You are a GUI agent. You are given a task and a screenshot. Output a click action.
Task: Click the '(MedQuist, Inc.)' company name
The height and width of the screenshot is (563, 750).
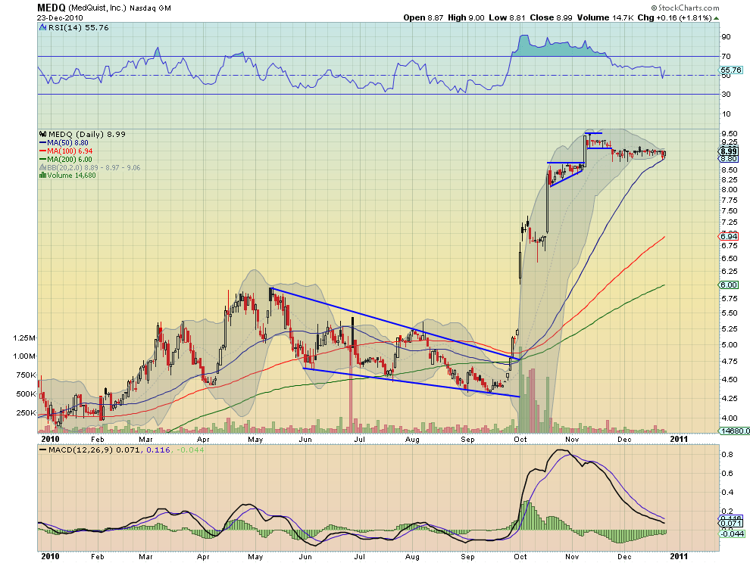(x=98, y=8)
